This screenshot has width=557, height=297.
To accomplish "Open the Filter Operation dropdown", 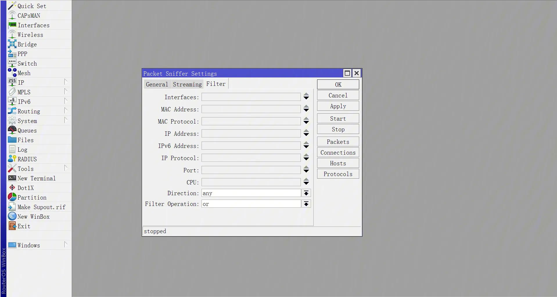I will click(306, 204).
